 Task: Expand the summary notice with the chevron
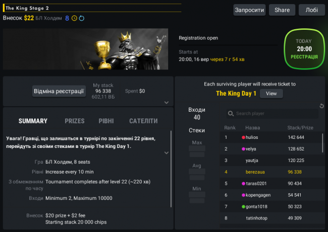click(167, 152)
